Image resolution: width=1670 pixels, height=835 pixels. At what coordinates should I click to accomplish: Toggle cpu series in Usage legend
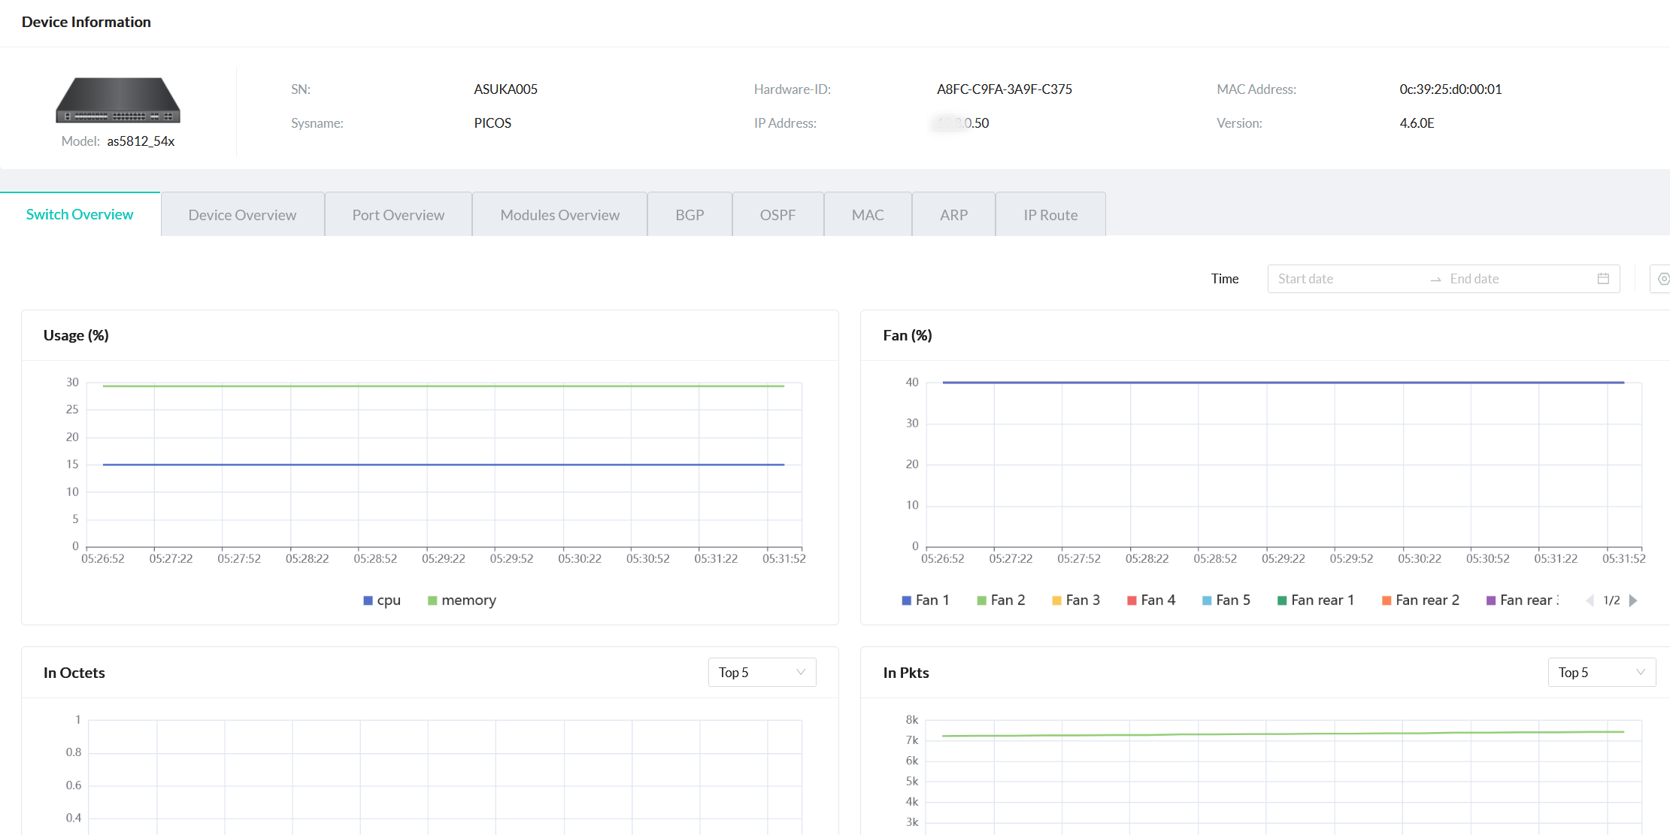click(x=381, y=601)
